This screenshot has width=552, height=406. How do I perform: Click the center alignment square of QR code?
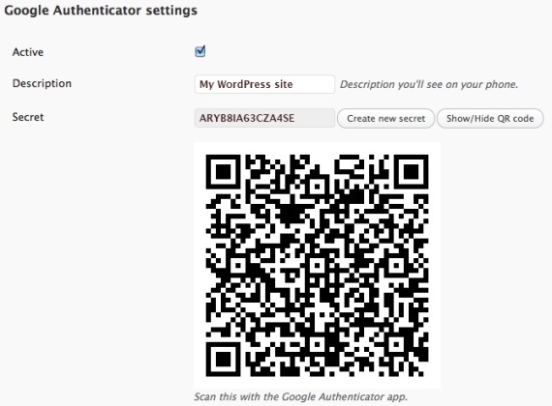tap(318, 266)
